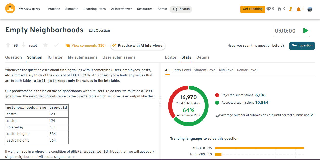This screenshot has height=160, width=320.
Task: Click the Interview Query logo icon
Action: point(10,9)
